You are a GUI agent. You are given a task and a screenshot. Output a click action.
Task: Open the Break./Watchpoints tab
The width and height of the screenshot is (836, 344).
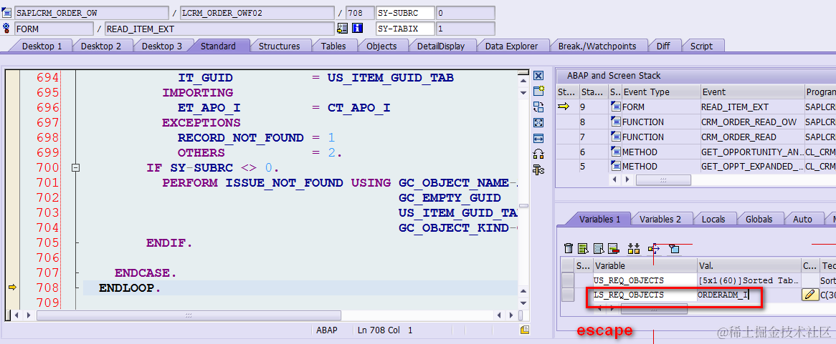(x=597, y=46)
